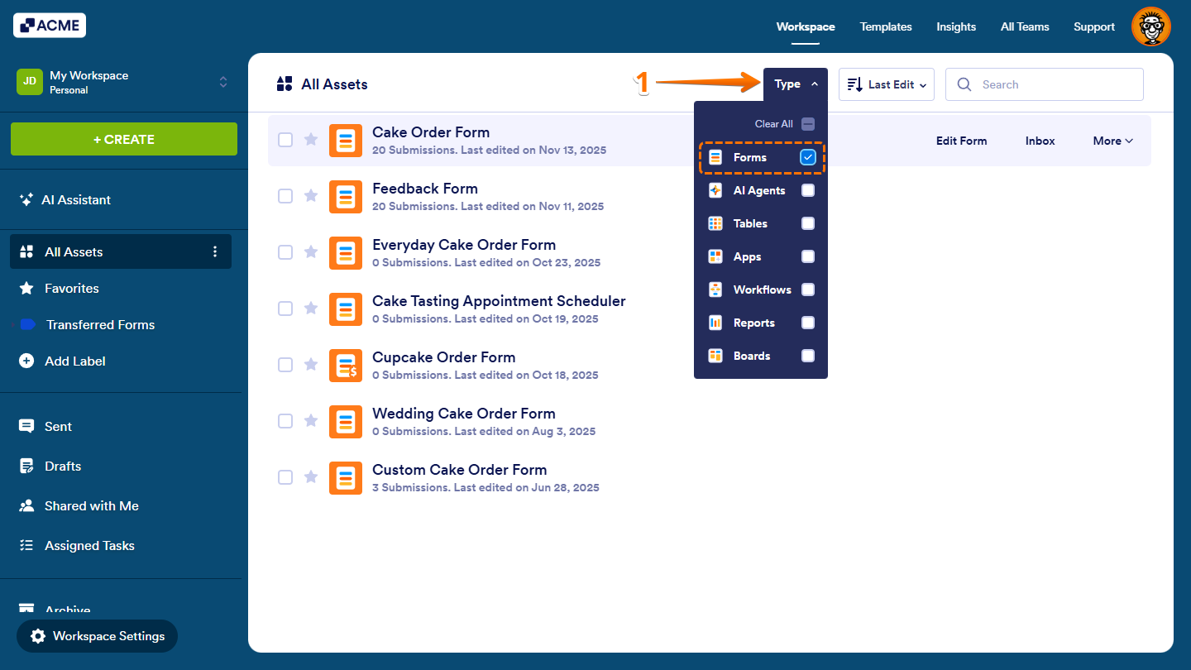1191x670 pixels.
Task: Select the AI Agents icon in the Type filter
Action: pos(715,190)
